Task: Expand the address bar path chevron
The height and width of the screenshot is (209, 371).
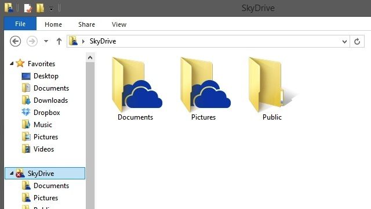Action: point(83,41)
